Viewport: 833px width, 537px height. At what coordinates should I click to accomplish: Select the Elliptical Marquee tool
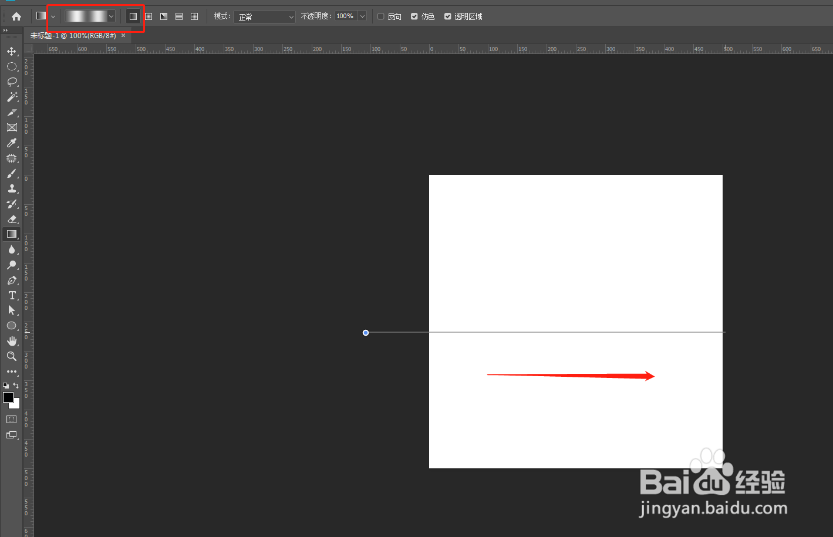(12, 67)
